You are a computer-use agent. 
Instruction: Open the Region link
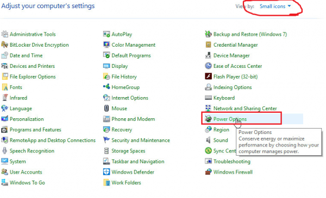point(221,130)
